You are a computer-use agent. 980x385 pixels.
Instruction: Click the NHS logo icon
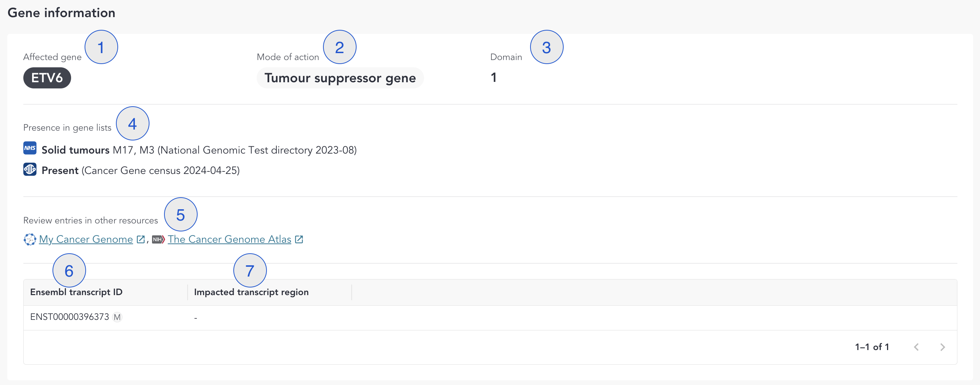(30, 148)
